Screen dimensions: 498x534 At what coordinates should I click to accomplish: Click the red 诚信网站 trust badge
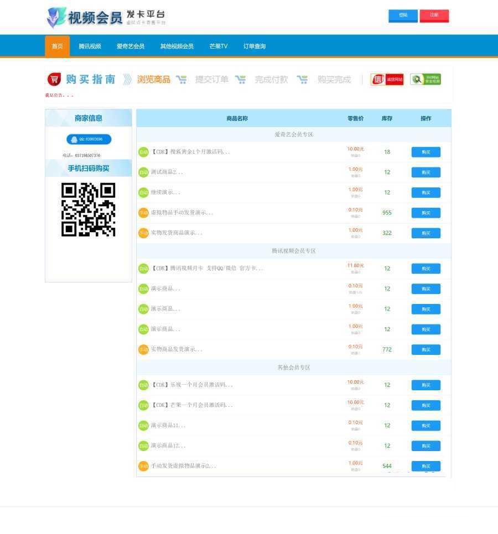pos(387,80)
